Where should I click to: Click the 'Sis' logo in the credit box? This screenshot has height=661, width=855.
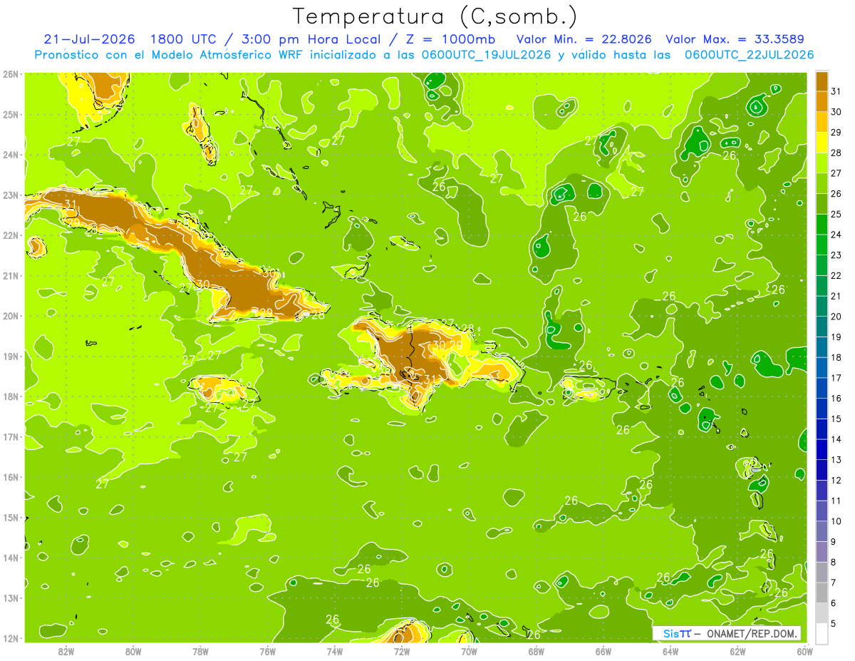670,633
